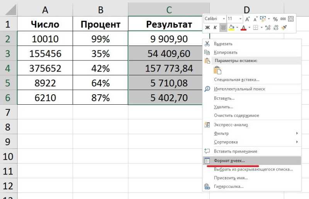
Task: Select column C header
Action: pos(169,10)
